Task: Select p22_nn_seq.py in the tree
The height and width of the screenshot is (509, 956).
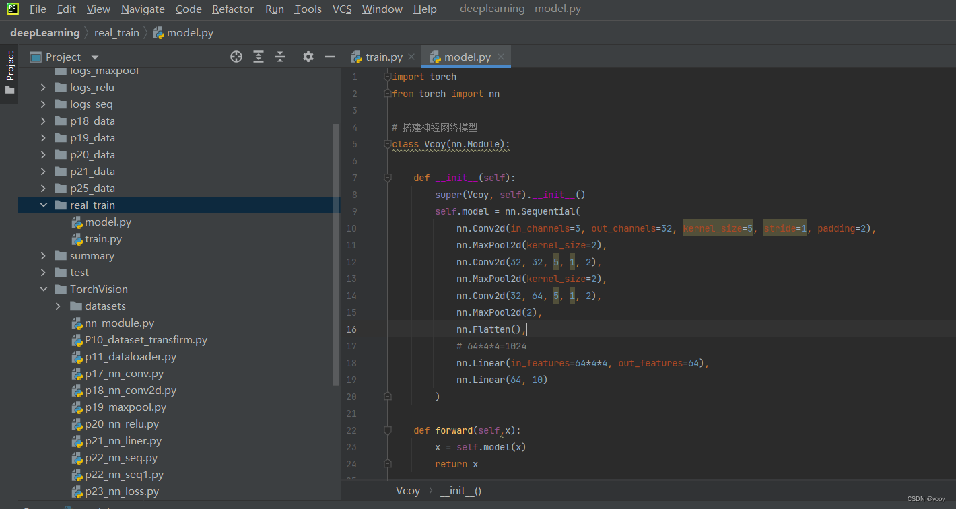Action: pos(121,458)
